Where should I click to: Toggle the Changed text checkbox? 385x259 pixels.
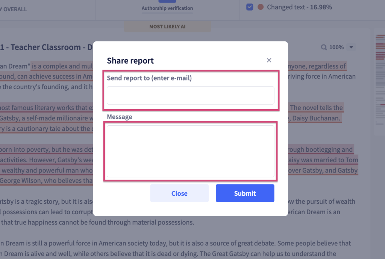[x=250, y=7]
